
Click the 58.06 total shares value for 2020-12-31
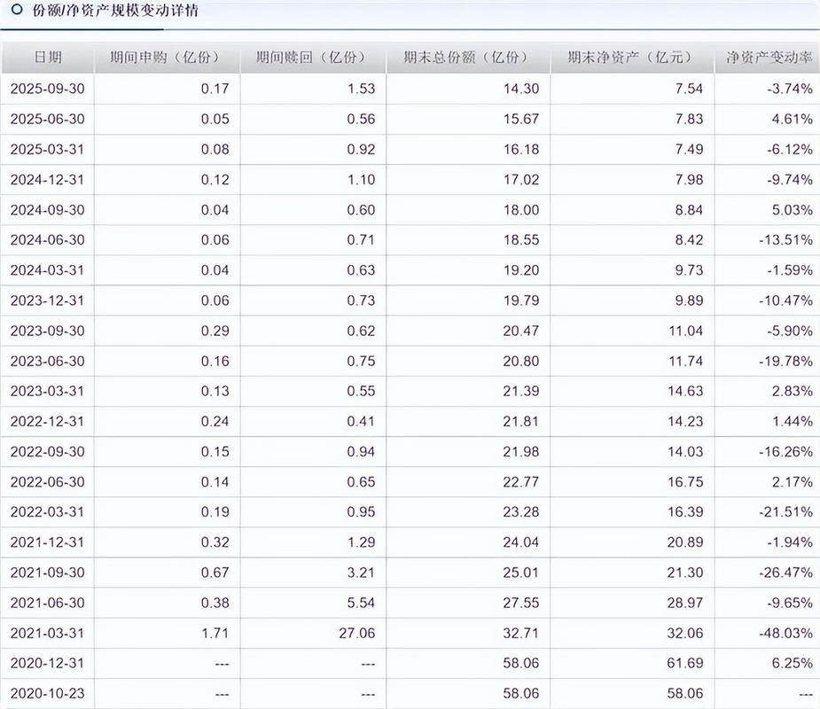(x=521, y=664)
